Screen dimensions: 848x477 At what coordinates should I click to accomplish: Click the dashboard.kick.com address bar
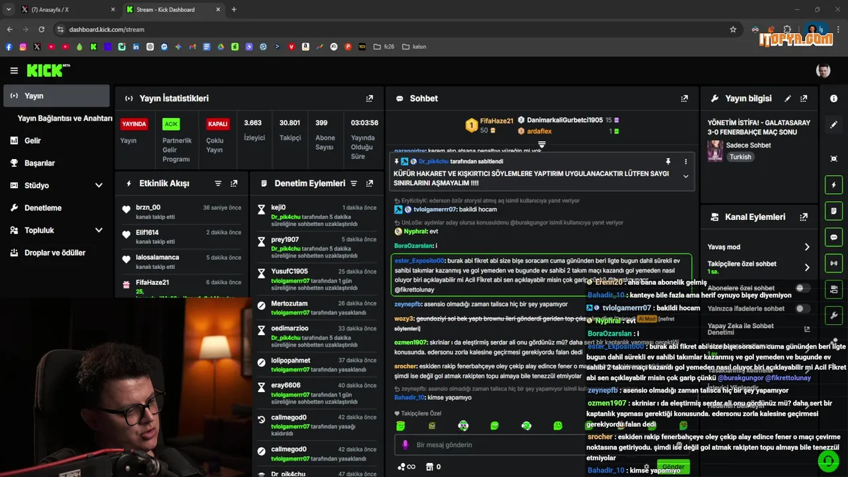[x=391, y=29]
